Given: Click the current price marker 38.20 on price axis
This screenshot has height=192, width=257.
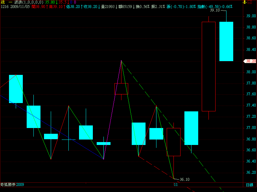Looking at the screenshot, I should [x=250, y=61].
